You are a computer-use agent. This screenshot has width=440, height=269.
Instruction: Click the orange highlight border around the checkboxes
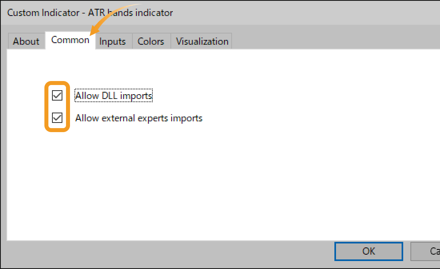click(x=46, y=107)
